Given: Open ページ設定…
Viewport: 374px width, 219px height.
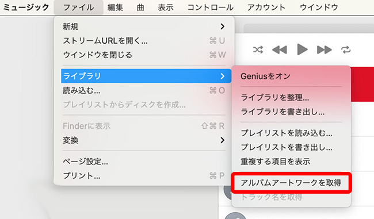Looking at the screenshot, I should pos(144,162).
